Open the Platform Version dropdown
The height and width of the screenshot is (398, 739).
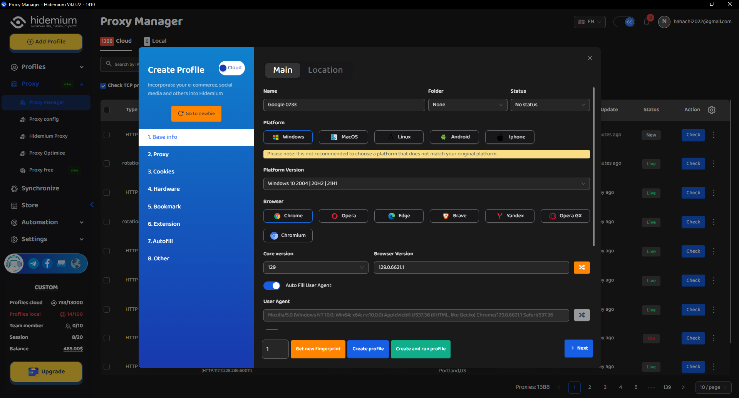[427, 184]
